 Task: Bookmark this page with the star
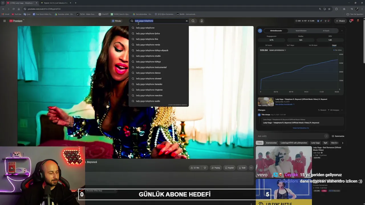coord(329,9)
